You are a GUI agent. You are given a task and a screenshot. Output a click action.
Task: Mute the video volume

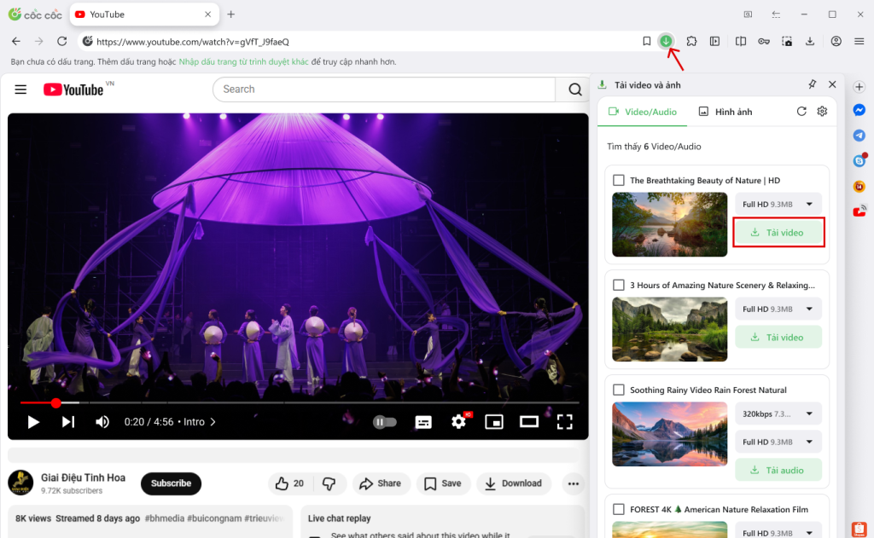(x=102, y=422)
